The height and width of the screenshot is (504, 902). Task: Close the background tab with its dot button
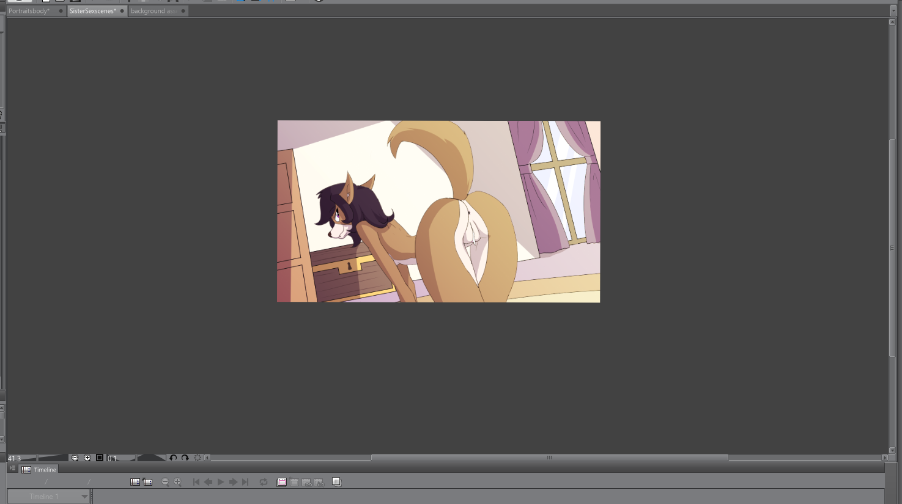[x=183, y=11]
